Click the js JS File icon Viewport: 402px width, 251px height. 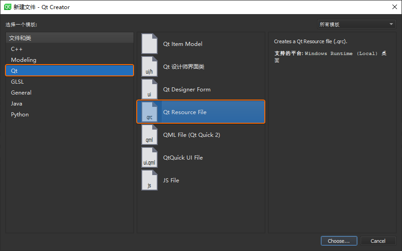click(149, 181)
